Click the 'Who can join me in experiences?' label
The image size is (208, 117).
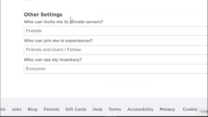pyautogui.click(x=58, y=41)
